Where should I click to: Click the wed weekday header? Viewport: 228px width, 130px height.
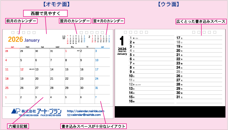click(x=57, y=47)
